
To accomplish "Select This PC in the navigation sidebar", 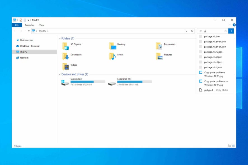I will pyautogui.click(x=24, y=52).
